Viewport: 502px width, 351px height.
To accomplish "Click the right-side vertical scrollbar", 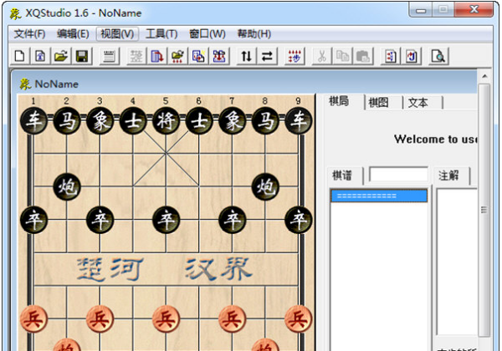I will click(484, 209).
